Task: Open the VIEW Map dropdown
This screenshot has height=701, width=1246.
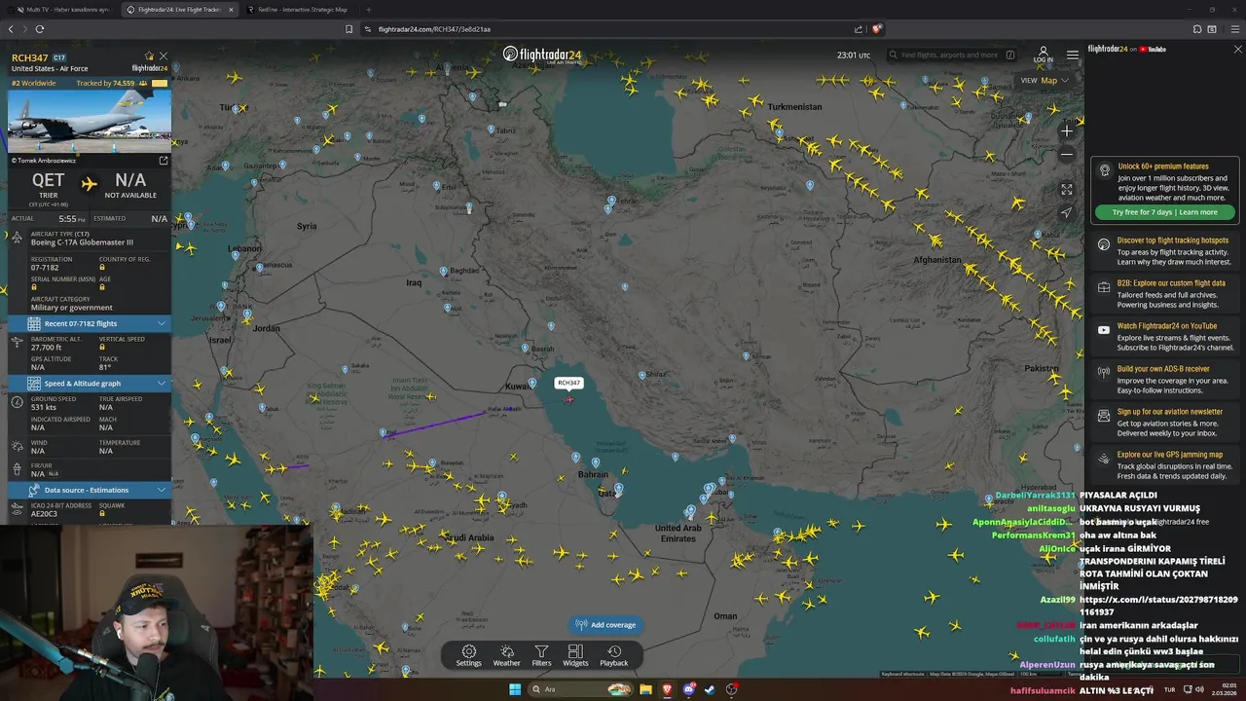Action: pyautogui.click(x=1044, y=80)
